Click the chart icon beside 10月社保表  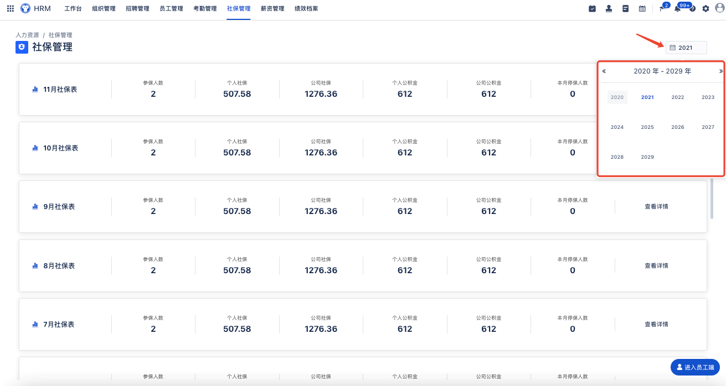(35, 148)
